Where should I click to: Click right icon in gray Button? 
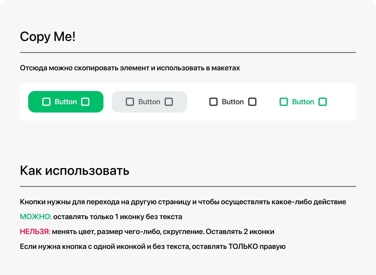[x=169, y=102]
